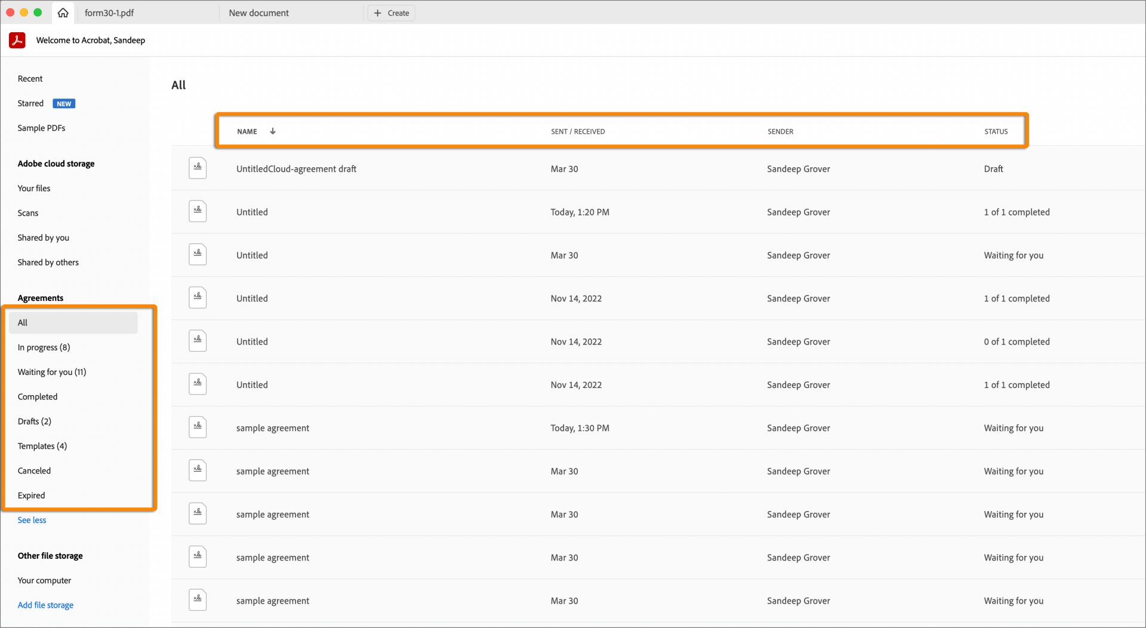This screenshot has width=1146, height=628.
Task: Click file icon of 0 of 1 completed agreement
Action: coord(198,341)
